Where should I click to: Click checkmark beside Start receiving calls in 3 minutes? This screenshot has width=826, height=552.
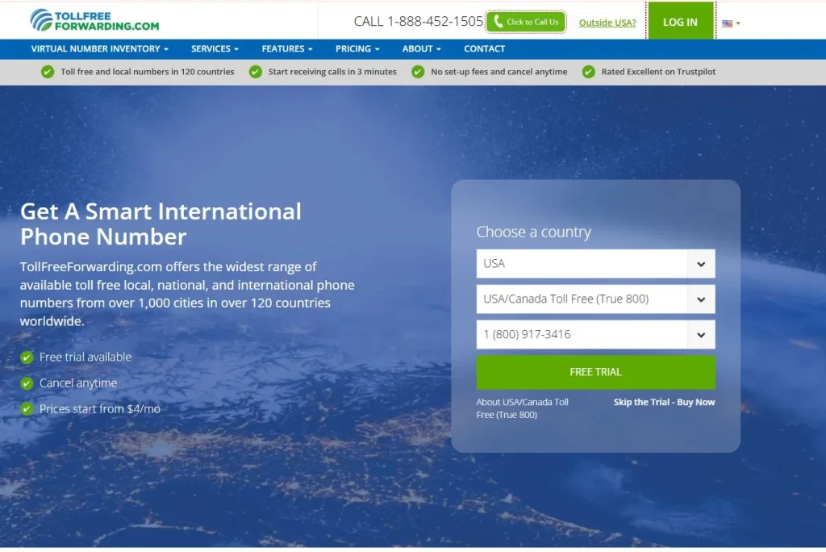(x=256, y=72)
